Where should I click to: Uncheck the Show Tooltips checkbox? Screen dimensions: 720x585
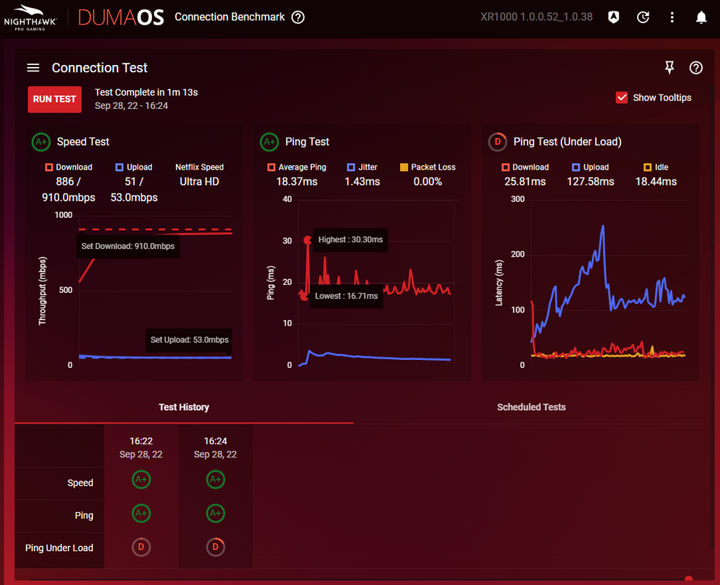click(x=621, y=97)
